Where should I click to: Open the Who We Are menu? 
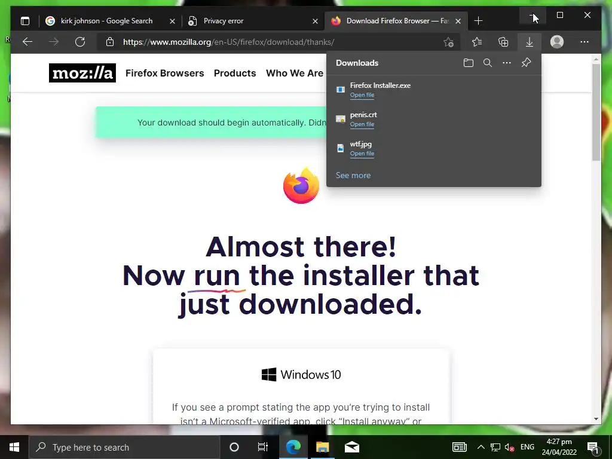[x=295, y=73]
